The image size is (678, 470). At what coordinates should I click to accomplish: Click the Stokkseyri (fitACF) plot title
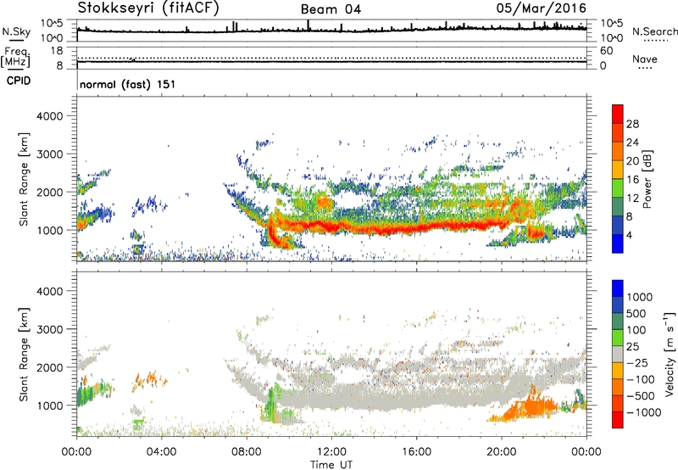(x=147, y=8)
